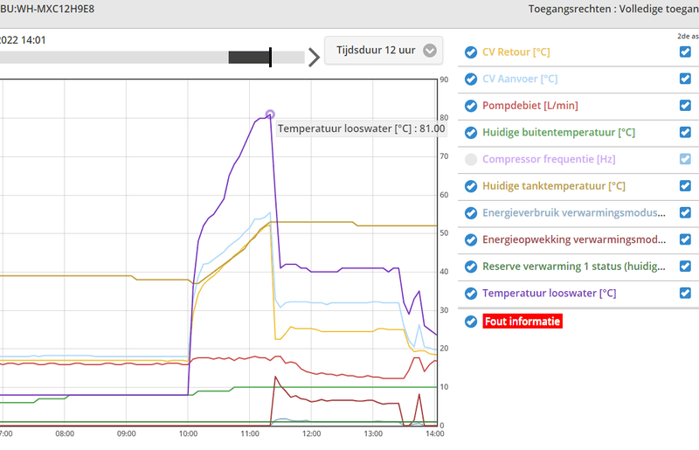Click the round check icon beside Fout informatie
The image size is (699, 450).
(x=471, y=321)
